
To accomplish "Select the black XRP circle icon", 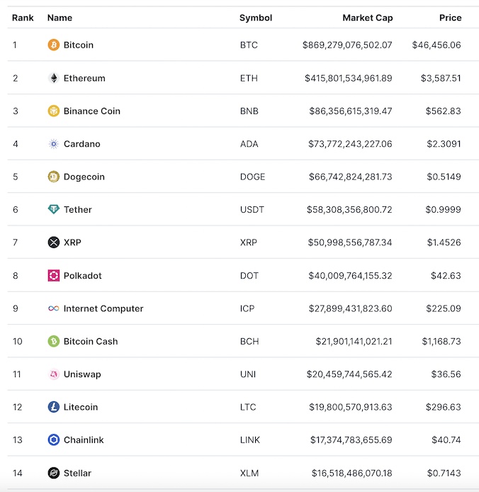I will (54, 242).
